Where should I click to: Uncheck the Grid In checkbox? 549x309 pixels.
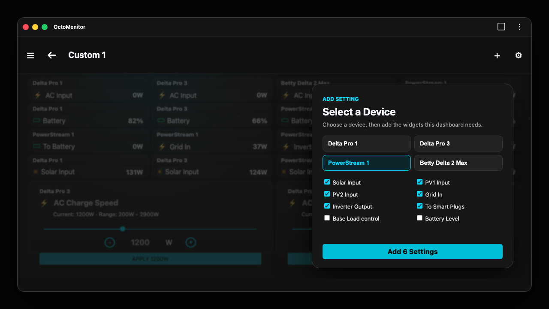coord(420,194)
